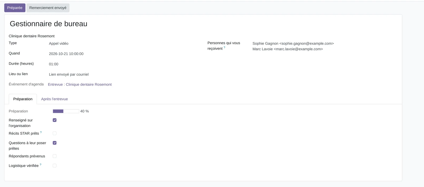Uncheck Renseigné sur l'organisation checkbox

point(55,120)
